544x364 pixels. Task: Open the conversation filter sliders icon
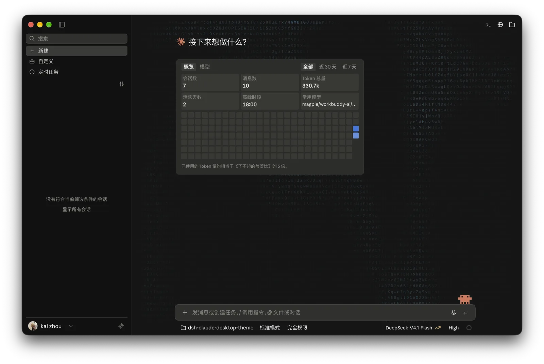coord(121,84)
